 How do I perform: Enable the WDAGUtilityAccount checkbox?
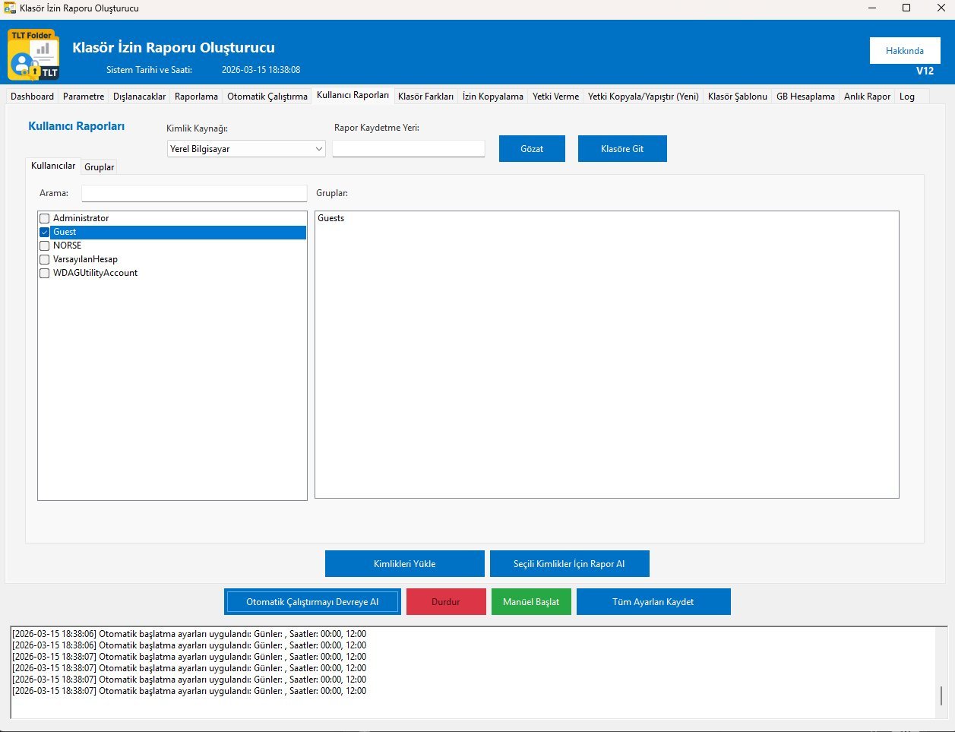pos(44,274)
